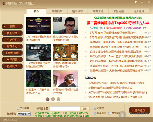Screen dimensions: 153x122
Task: Open news 炉石助手推荐：Kolento携圣骑欧服再次登顶
Action: [x=116, y=61]
